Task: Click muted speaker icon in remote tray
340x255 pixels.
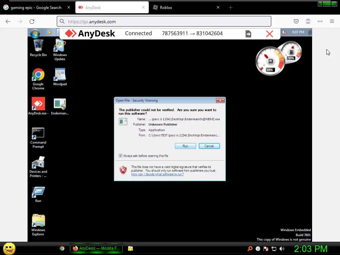Action: click(x=284, y=32)
